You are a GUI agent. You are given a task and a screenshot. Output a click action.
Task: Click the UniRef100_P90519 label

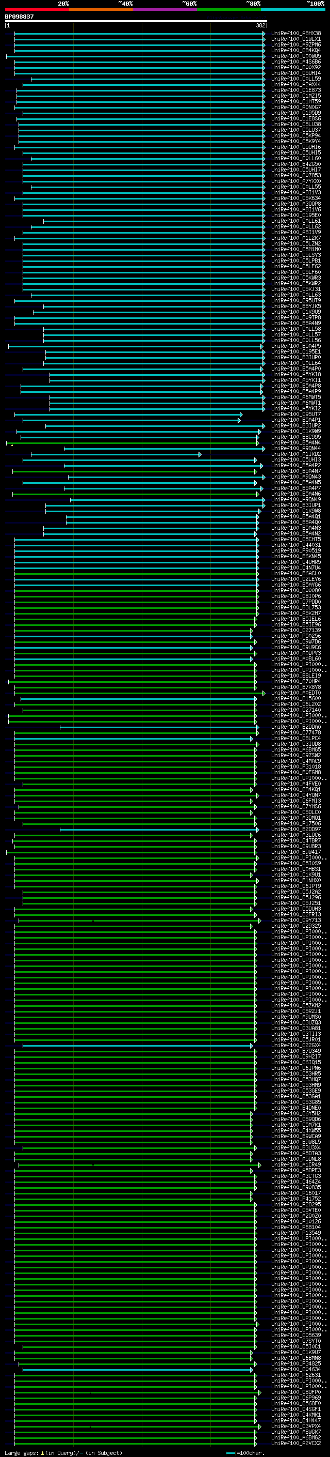[295, 550]
